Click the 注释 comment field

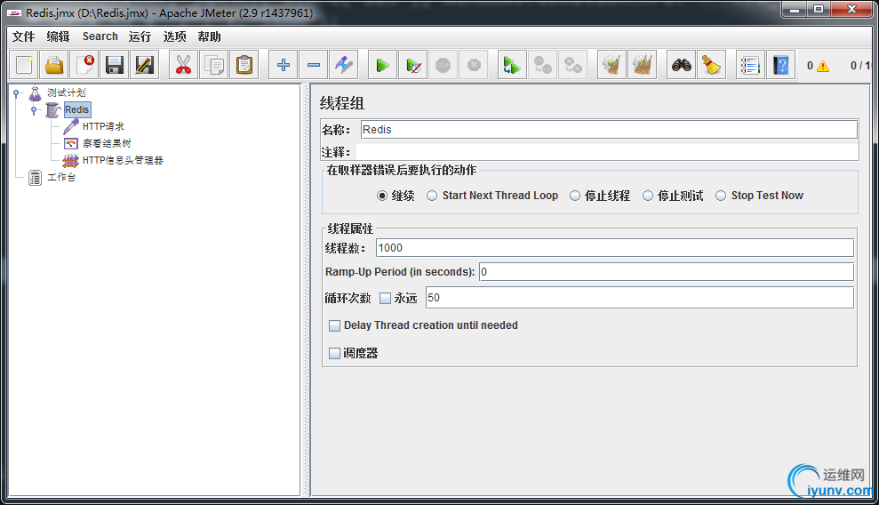pyautogui.click(x=607, y=152)
